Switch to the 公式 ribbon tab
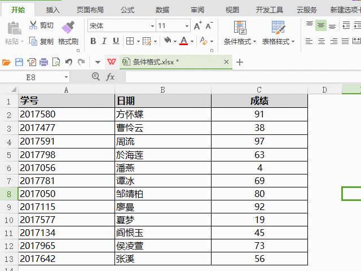 pos(127,10)
